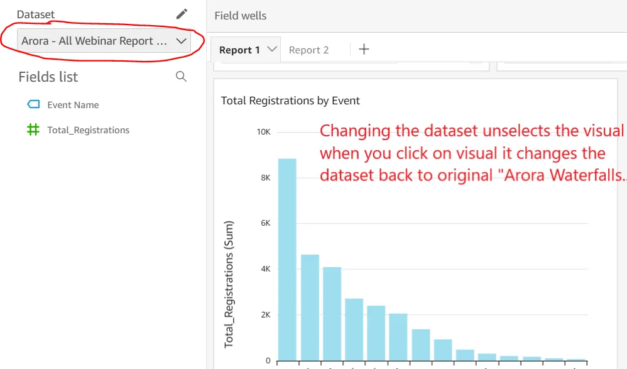Switch to the Report 1 tab
This screenshot has width=627, height=369.
coord(239,50)
